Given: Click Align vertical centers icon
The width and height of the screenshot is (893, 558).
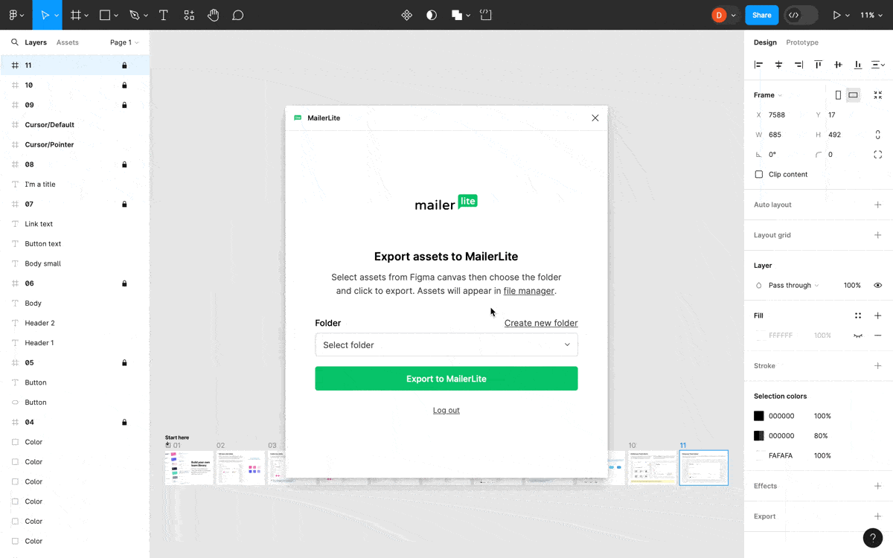Looking at the screenshot, I should click(x=838, y=65).
